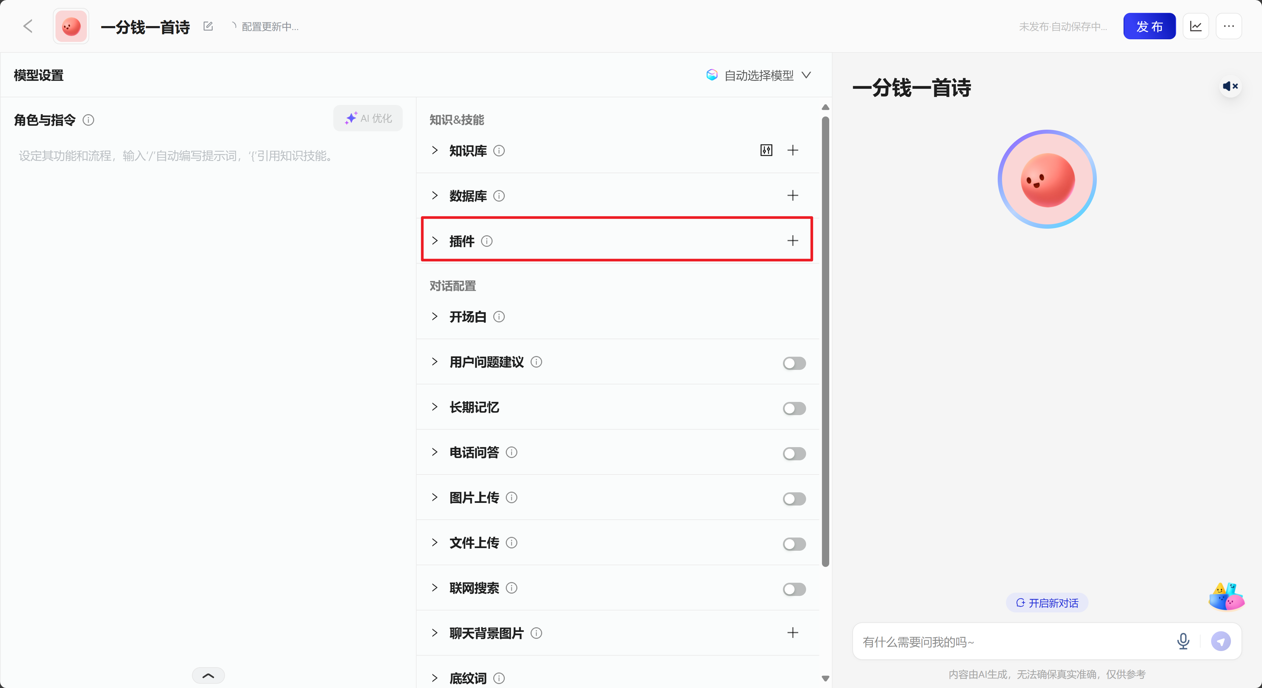
Task: Expand the 开场白 section
Action: click(x=434, y=316)
